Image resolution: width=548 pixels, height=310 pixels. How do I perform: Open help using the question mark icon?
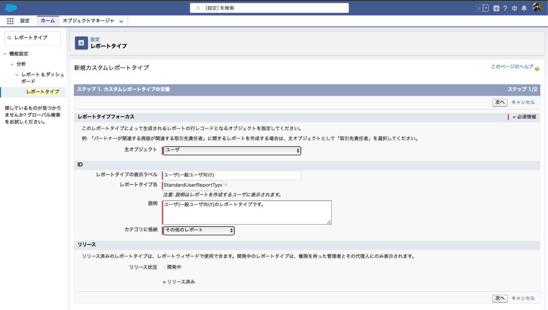505,7
